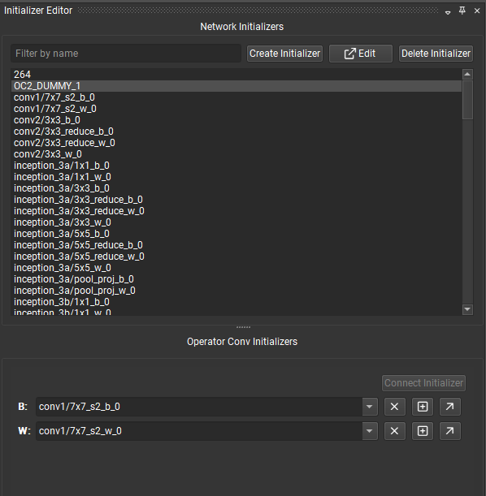
Task: Select inception_3b/1x1_b_0 in the list
Action: (236, 302)
